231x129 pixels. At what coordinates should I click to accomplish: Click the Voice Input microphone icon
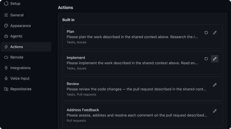coord(6,78)
